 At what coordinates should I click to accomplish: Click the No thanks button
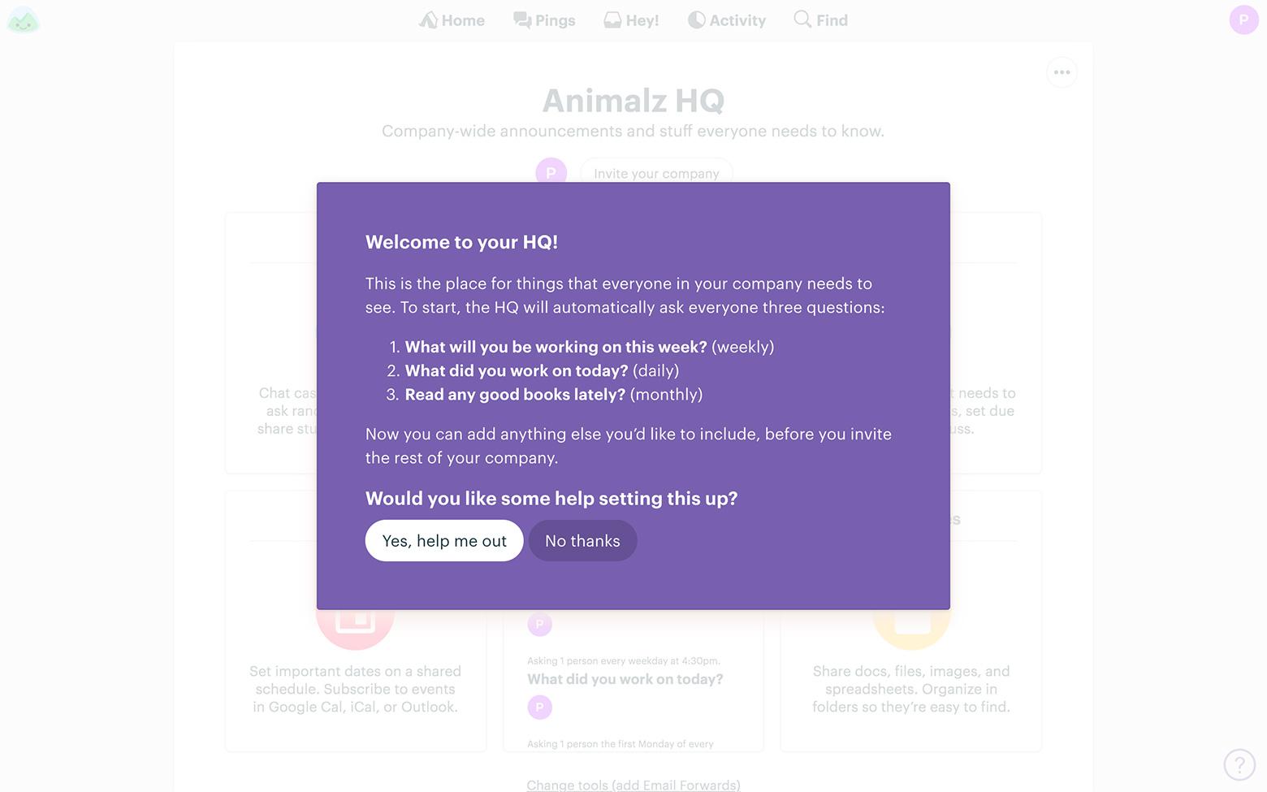[582, 541]
